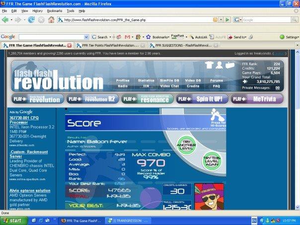Screen dimensions: 300x225
Task: Click the PLAY revolution button
Action: click(x=38, y=99)
